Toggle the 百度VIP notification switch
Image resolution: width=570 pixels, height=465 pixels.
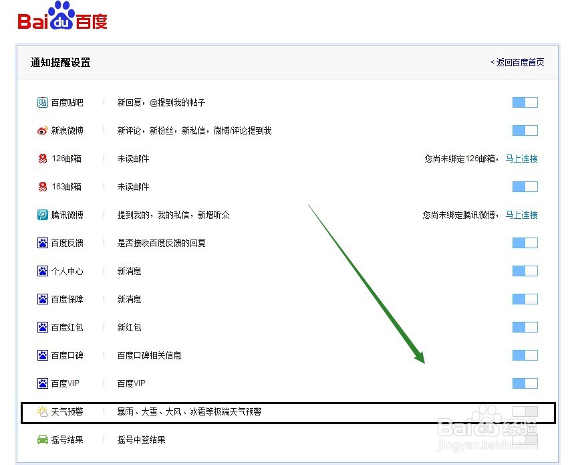[x=525, y=383]
